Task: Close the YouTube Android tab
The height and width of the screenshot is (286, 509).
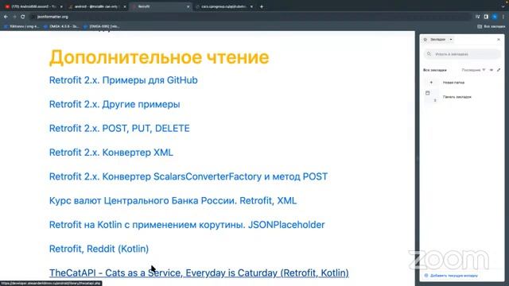Action: pyautogui.click(x=61, y=6)
